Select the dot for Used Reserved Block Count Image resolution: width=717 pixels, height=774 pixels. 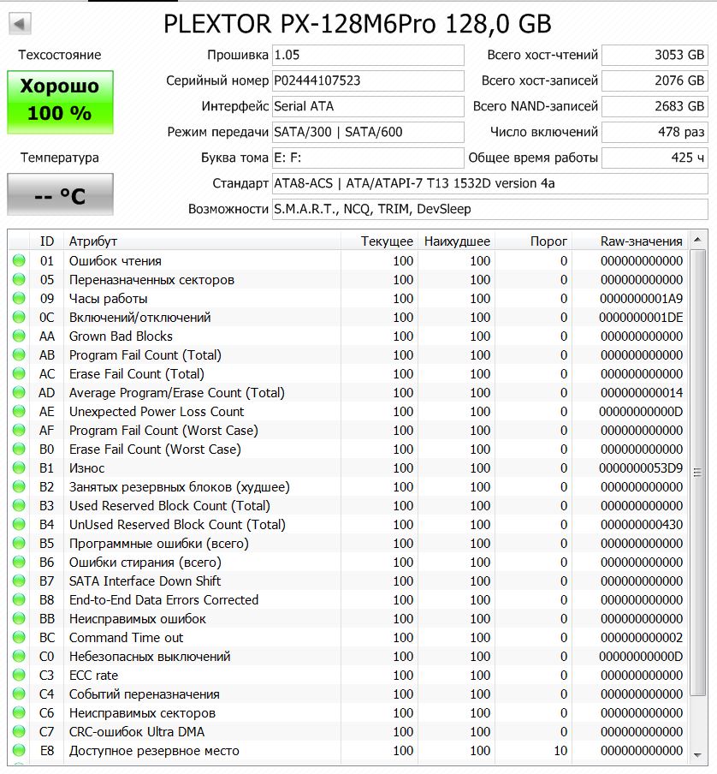click(19, 505)
